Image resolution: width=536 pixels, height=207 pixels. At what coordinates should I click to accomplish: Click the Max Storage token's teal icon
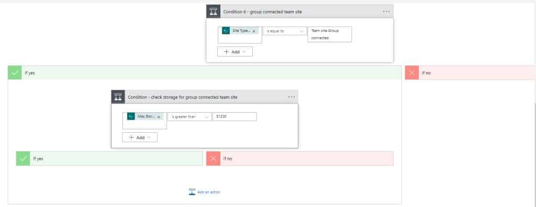tap(131, 117)
